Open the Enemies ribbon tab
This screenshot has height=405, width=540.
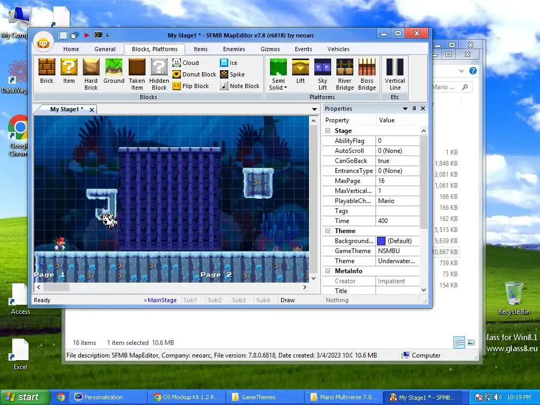234,49
